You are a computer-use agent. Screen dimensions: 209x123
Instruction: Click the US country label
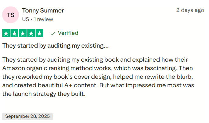26,19
